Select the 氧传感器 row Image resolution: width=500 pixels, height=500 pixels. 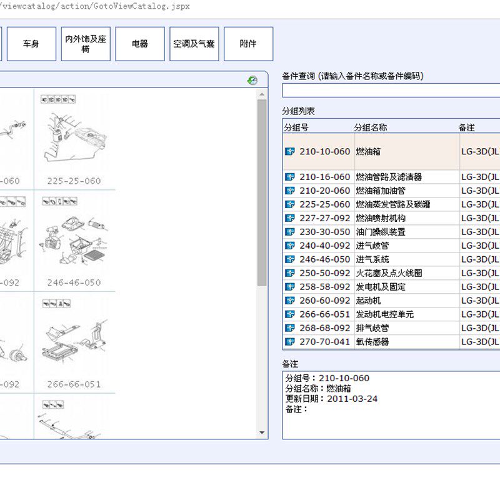click(x=391, y=341)
